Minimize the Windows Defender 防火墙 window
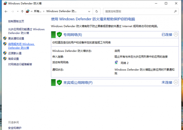Image resolution: width=183 pixels, height=130 pixels. [x=156, y=3]
